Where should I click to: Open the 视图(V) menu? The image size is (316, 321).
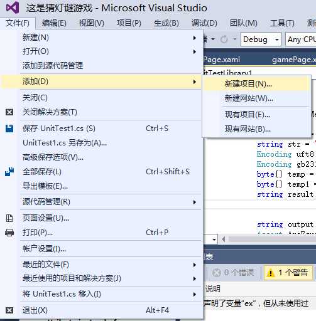[92, 23]
